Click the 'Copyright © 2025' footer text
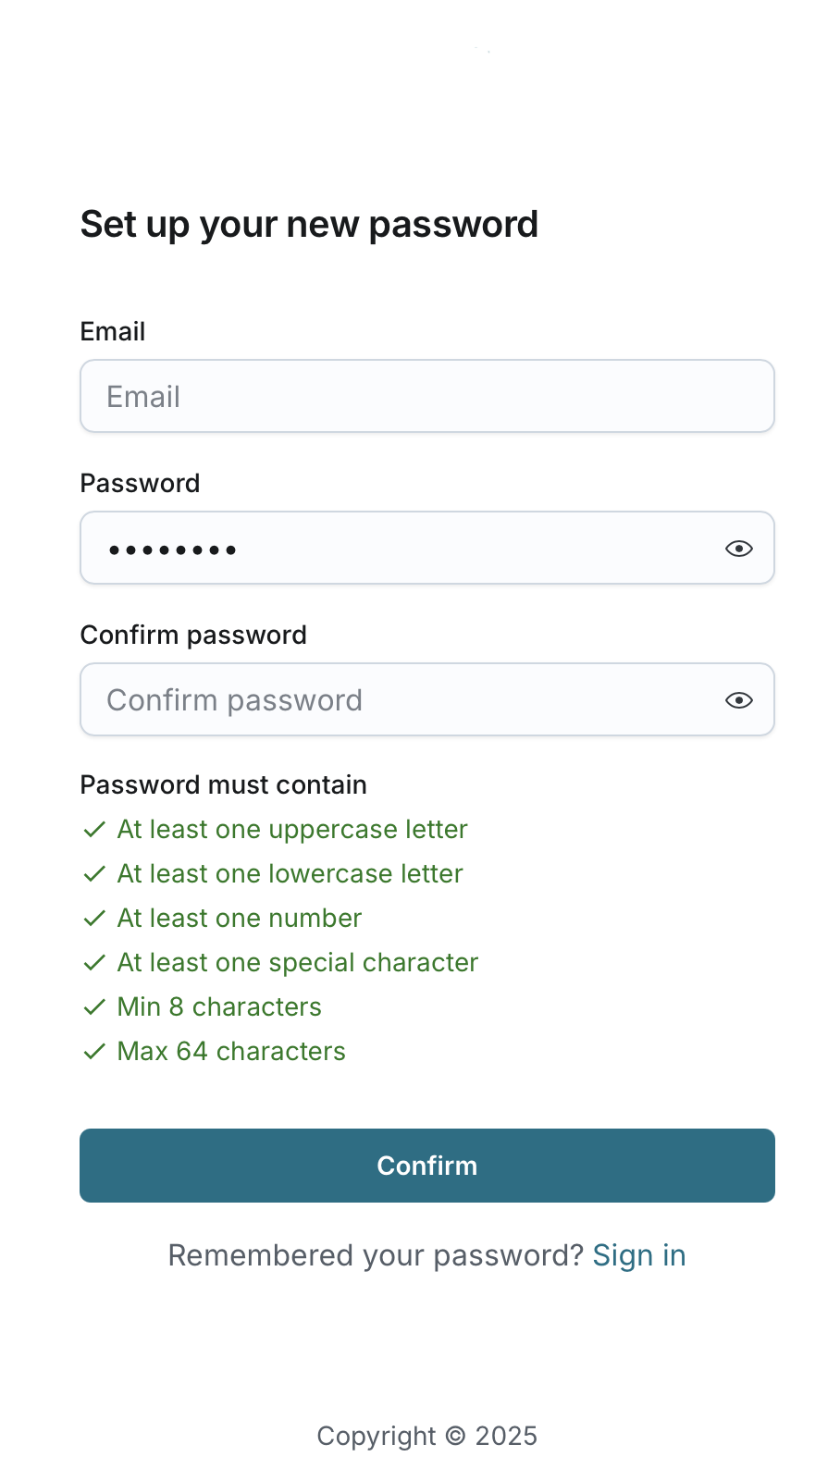This screenshot has height=1469, width=840. pos(426,1436)
